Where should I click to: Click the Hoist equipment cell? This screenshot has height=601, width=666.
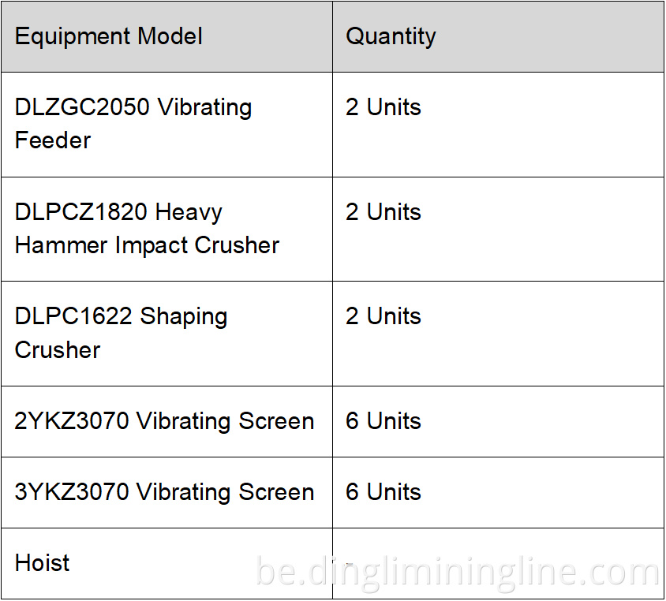[x=43, y=563]
